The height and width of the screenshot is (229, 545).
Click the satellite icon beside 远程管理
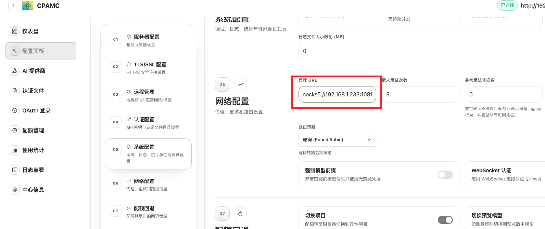coord(129,92)
